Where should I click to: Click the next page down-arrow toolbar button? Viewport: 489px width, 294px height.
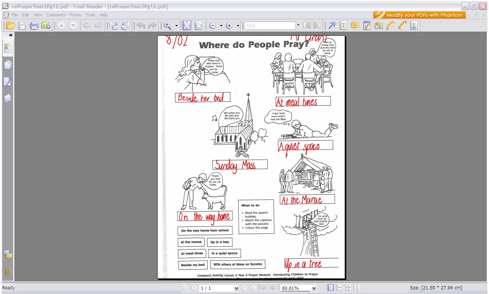point(73,25)
